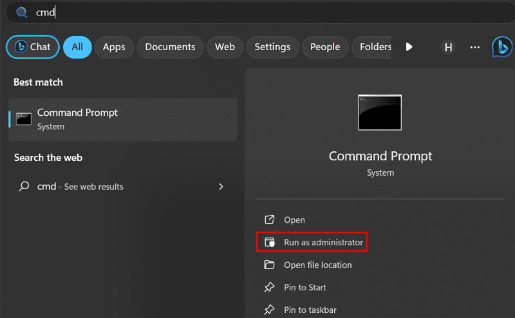Click search icon beside cmd web results
The image size is (515, 318).
pyautogui.click(x=24, y=186)
